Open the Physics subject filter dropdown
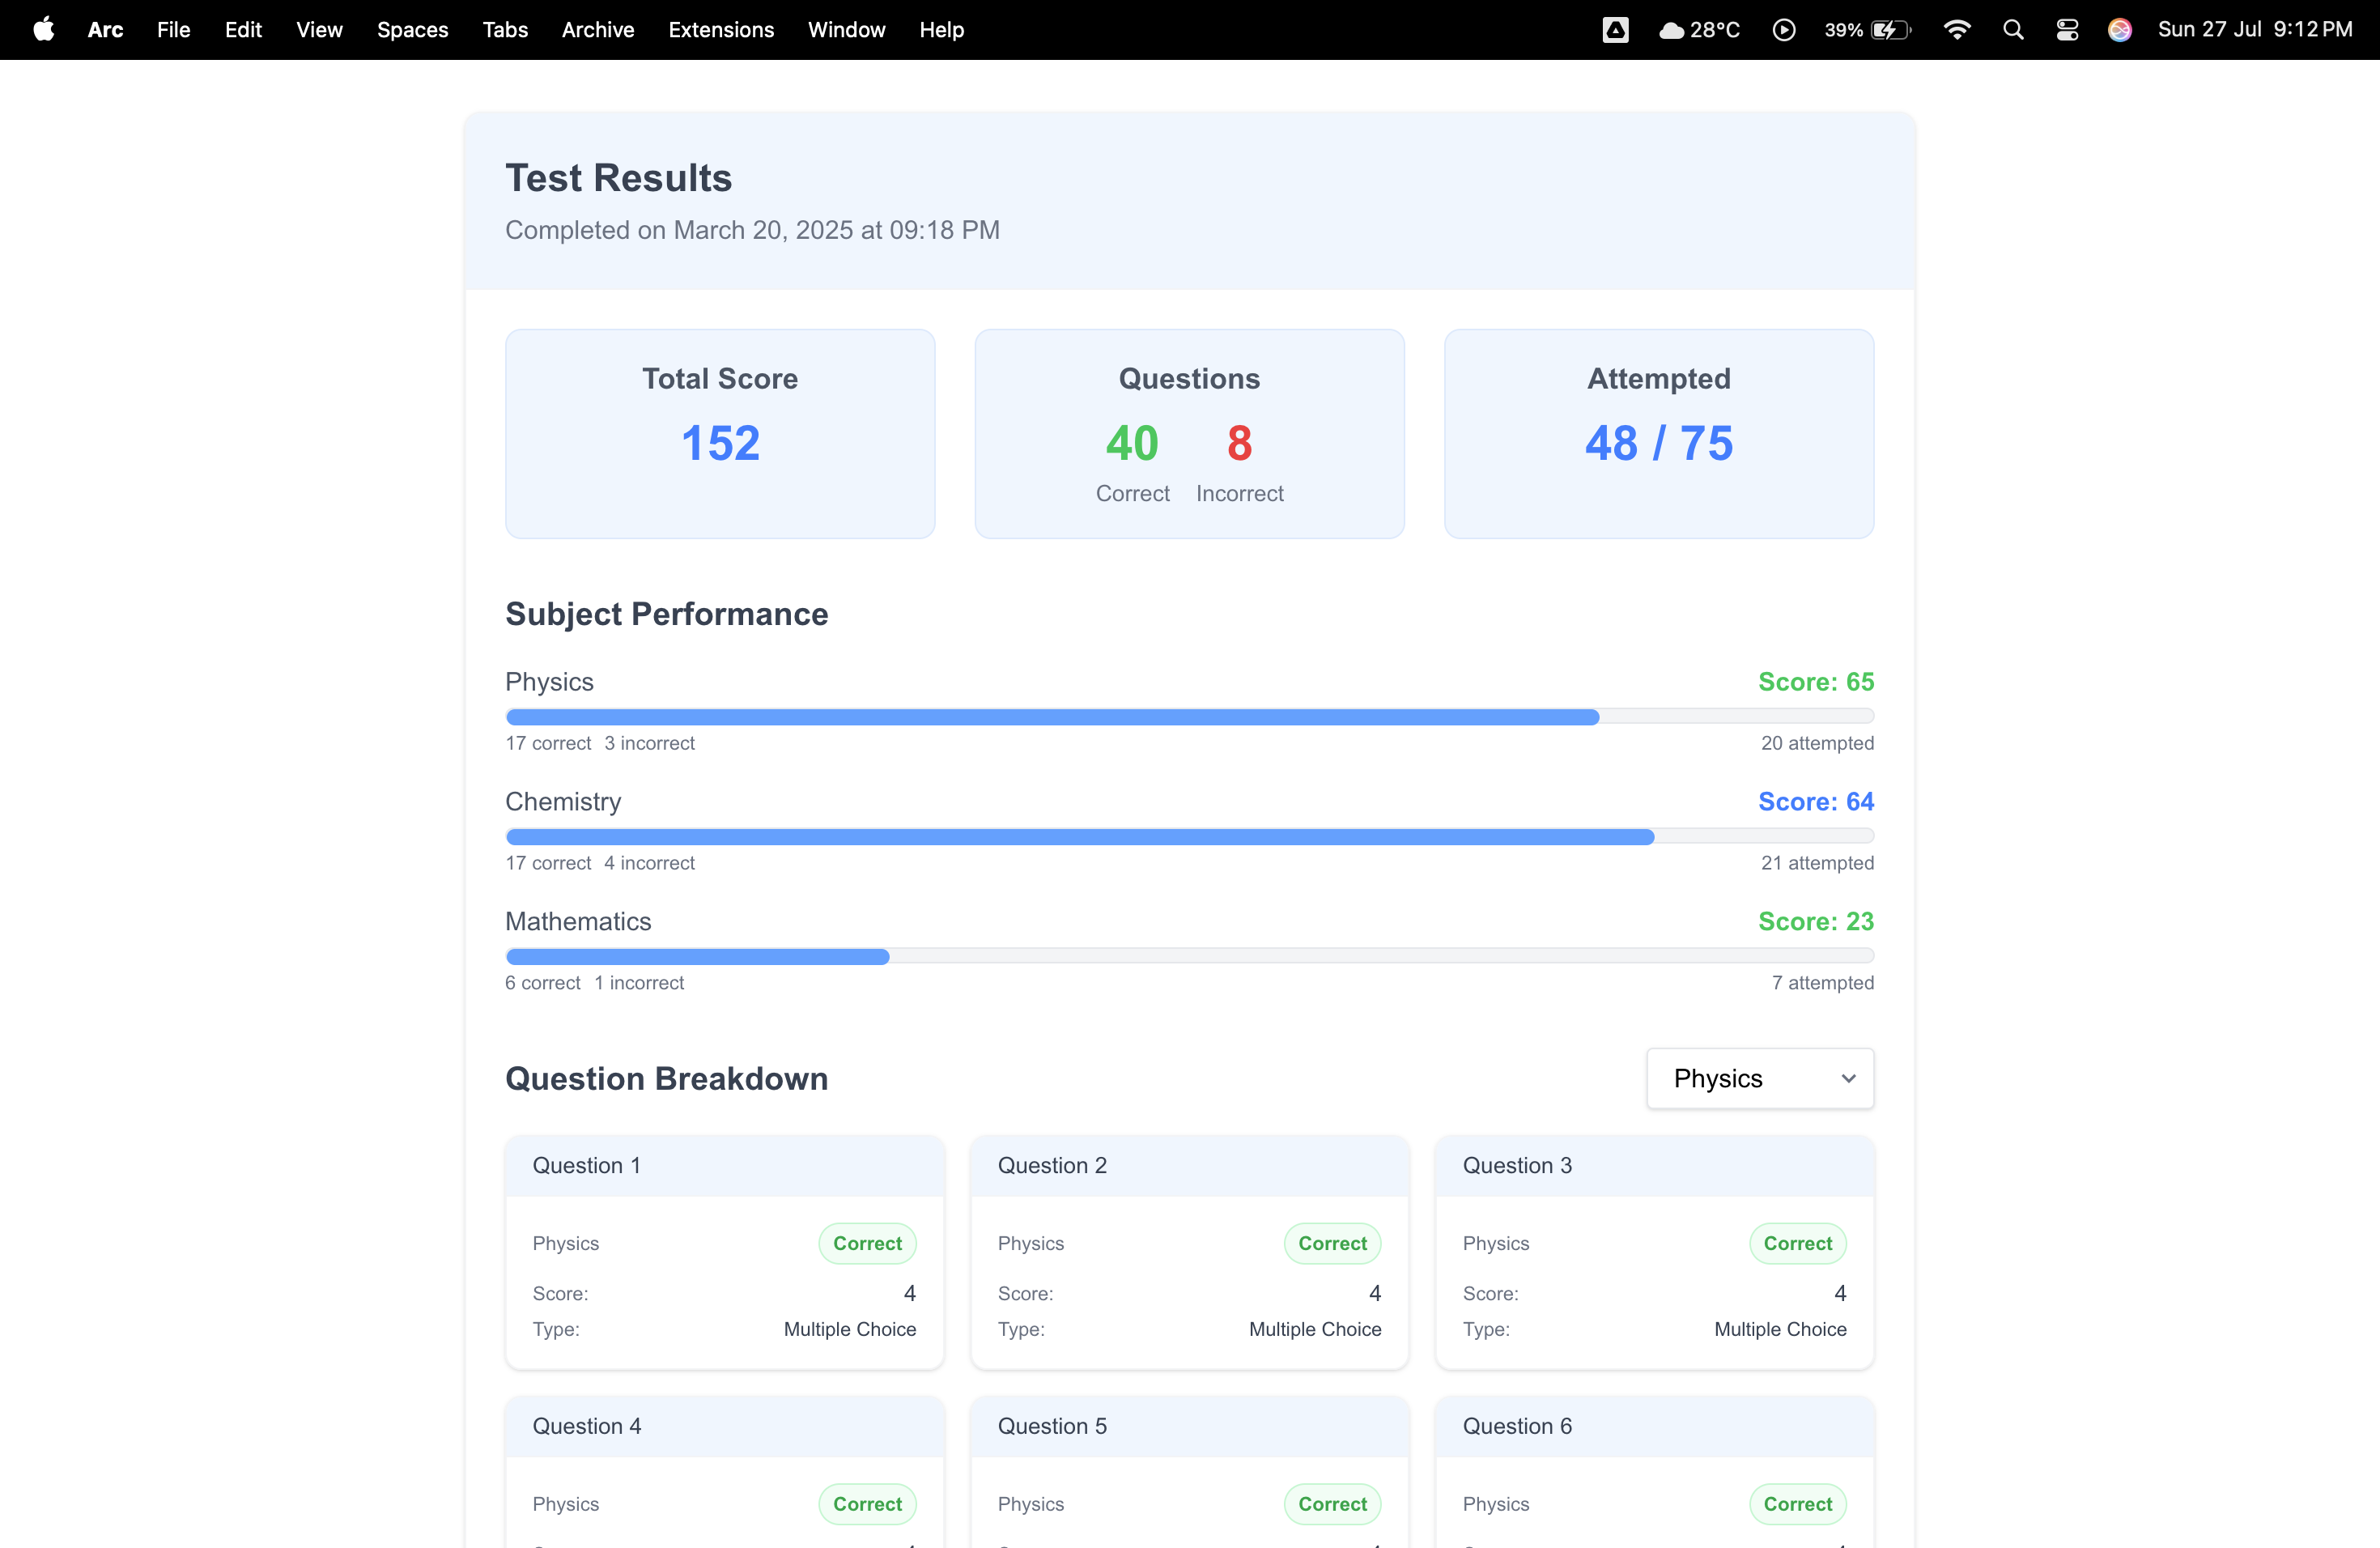The image size is (2380, 1548). (1759, 1078)
